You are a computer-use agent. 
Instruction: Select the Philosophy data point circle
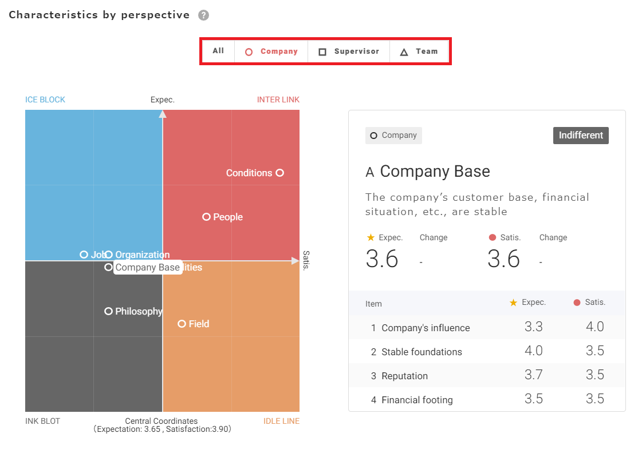(108, 311)
